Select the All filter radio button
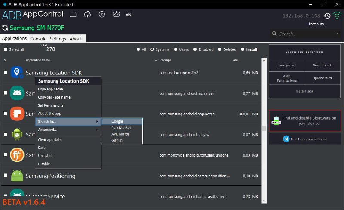This screenshot has width=344, height=210. [138, 49]
